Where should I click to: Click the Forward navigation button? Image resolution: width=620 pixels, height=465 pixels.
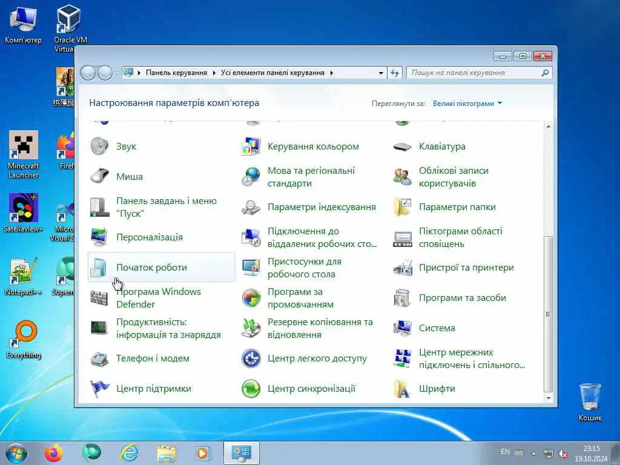[x=105, y=73]
